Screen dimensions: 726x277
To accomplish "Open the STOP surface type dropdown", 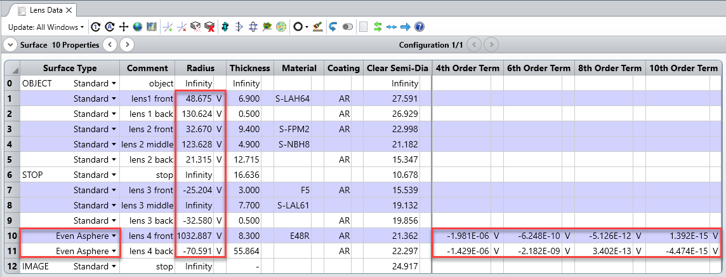I will pyautogui.click(x=113, y=175).
